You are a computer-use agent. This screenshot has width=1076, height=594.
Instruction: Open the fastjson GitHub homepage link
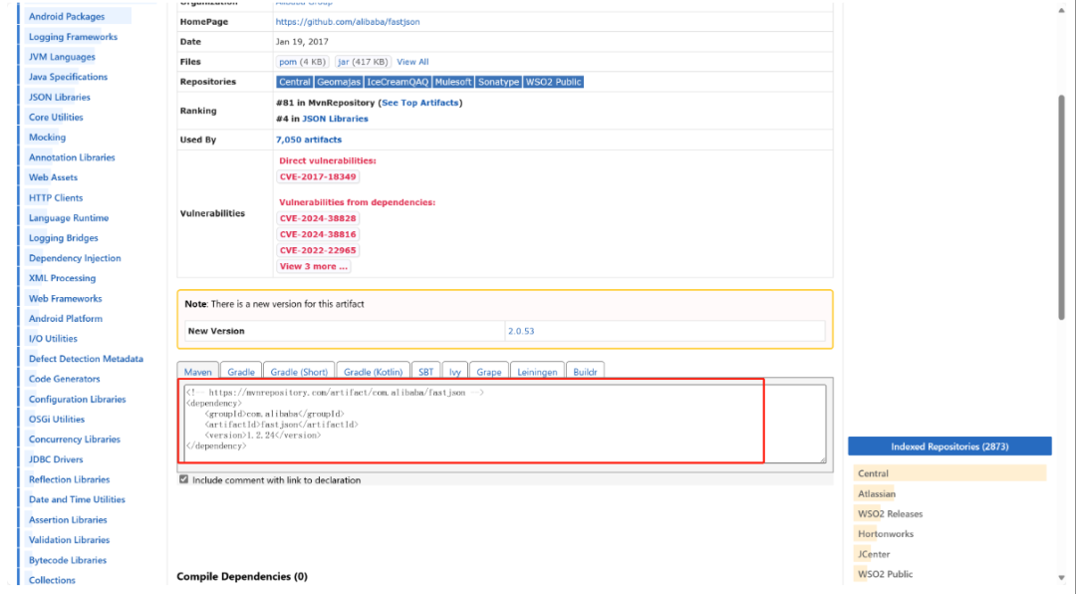(348, 22)
